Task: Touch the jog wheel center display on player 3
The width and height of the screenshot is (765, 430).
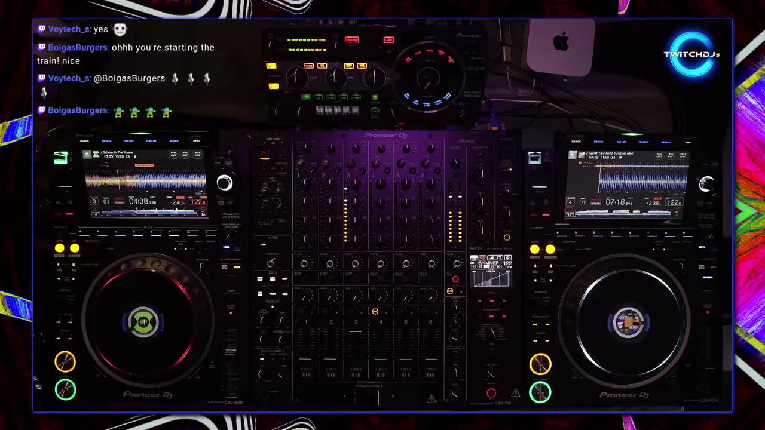Action: tap(143, 322)
